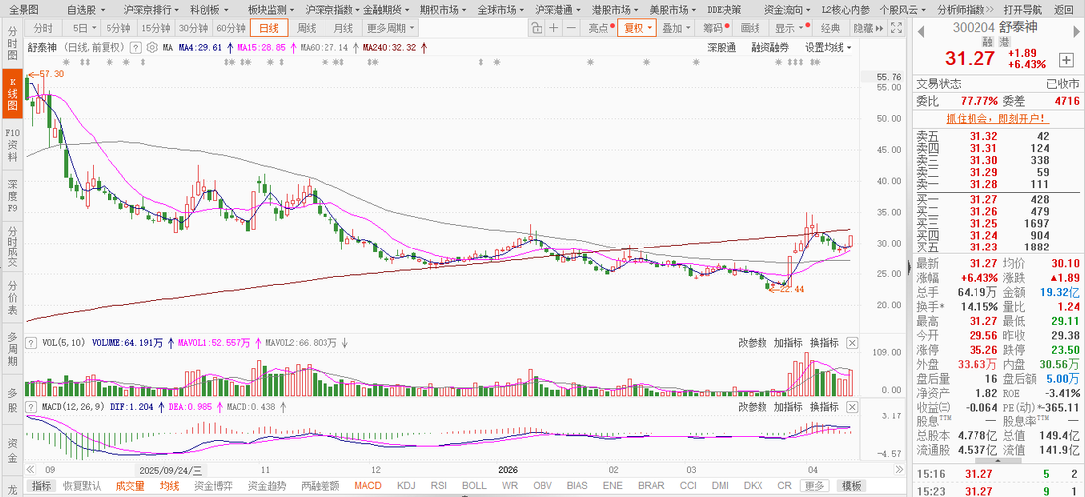
Task: Open the 更多周期 dropdown
Action: 390,29
